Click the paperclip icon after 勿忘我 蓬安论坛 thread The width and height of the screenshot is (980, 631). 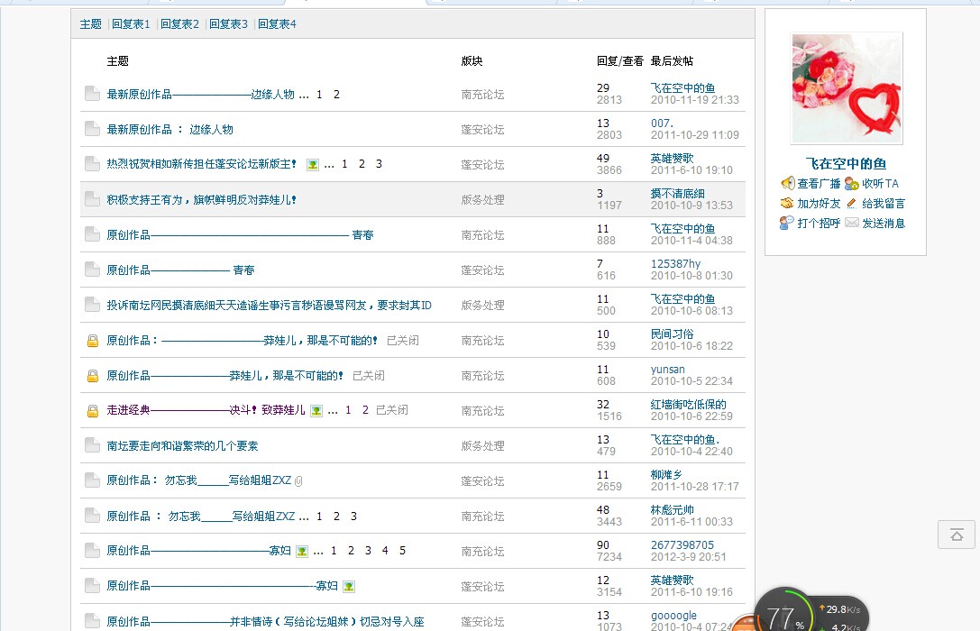(298, 481)
